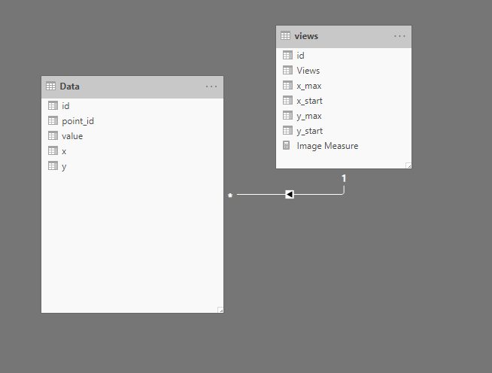Screen dimensions: 492x373
Task: Click the column icon next to value
Action: (53, 135)
